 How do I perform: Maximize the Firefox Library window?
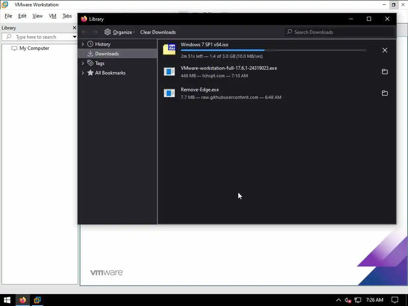[369, 19]
